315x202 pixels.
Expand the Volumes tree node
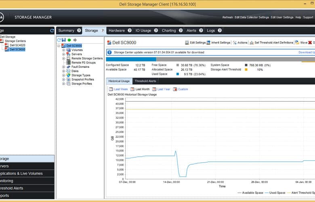coord(63,50)
